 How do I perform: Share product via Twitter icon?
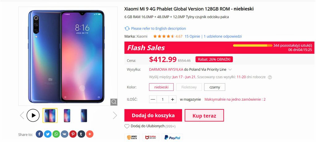(48, 134)
